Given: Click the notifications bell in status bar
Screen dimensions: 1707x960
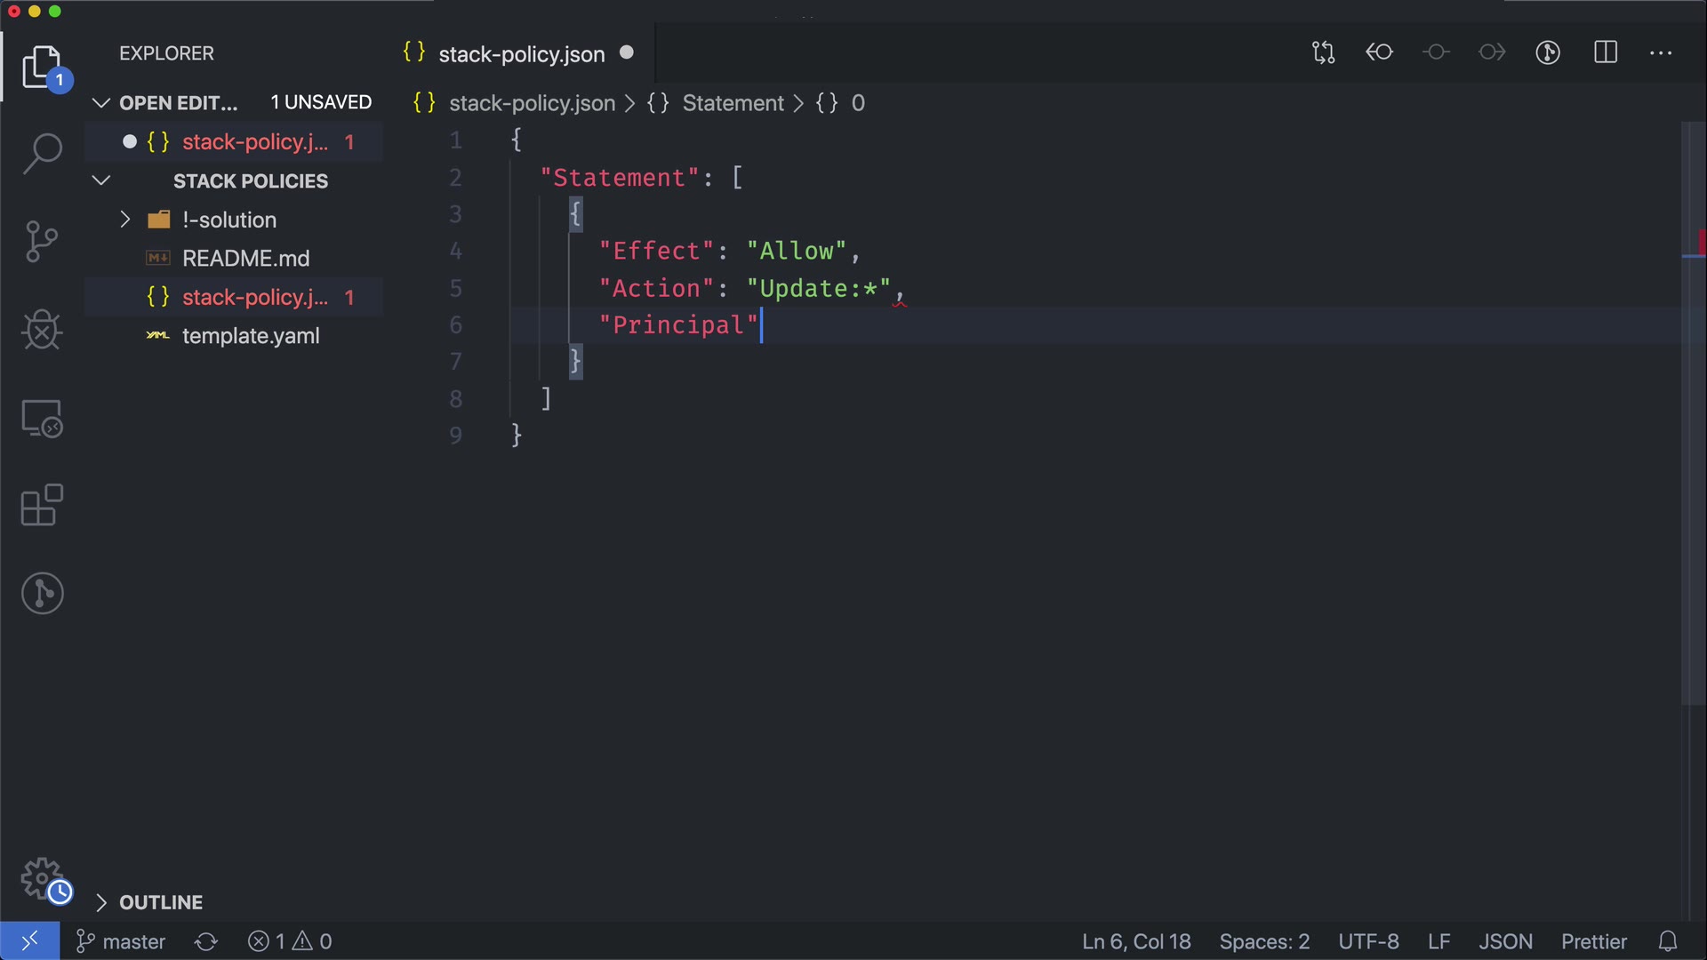Looking at the screenshot, I should (x=1668, y=941).
